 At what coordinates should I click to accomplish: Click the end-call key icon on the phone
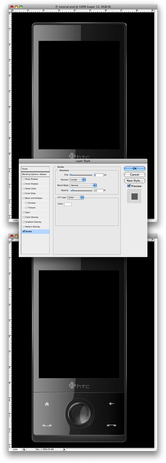coord(111,425)
